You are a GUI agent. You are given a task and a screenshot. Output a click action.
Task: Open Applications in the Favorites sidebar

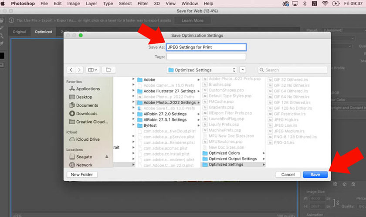tap(88, 89)
